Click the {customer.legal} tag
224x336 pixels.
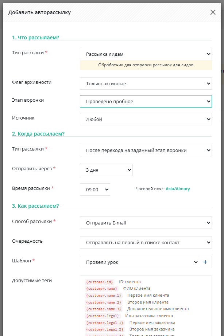tap(103, 316)
